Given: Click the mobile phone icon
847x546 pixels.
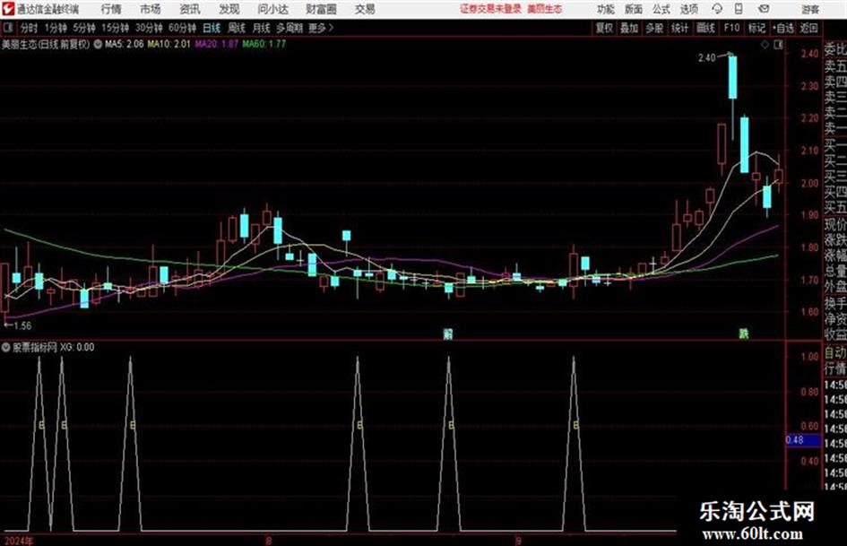Looking at the screenshot, I should coord(739,9).
